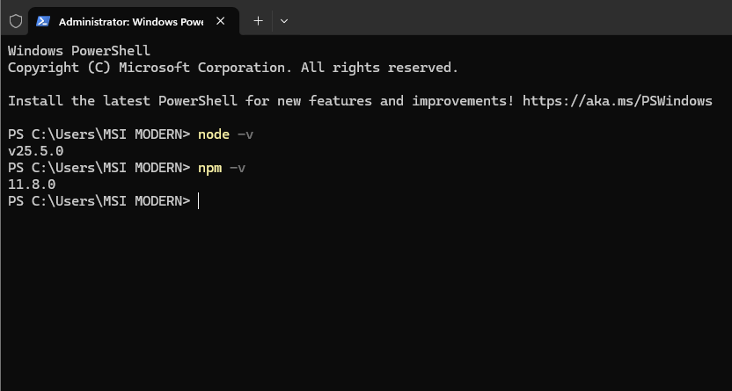Click the prompt path before 'npm -v'

99,168
